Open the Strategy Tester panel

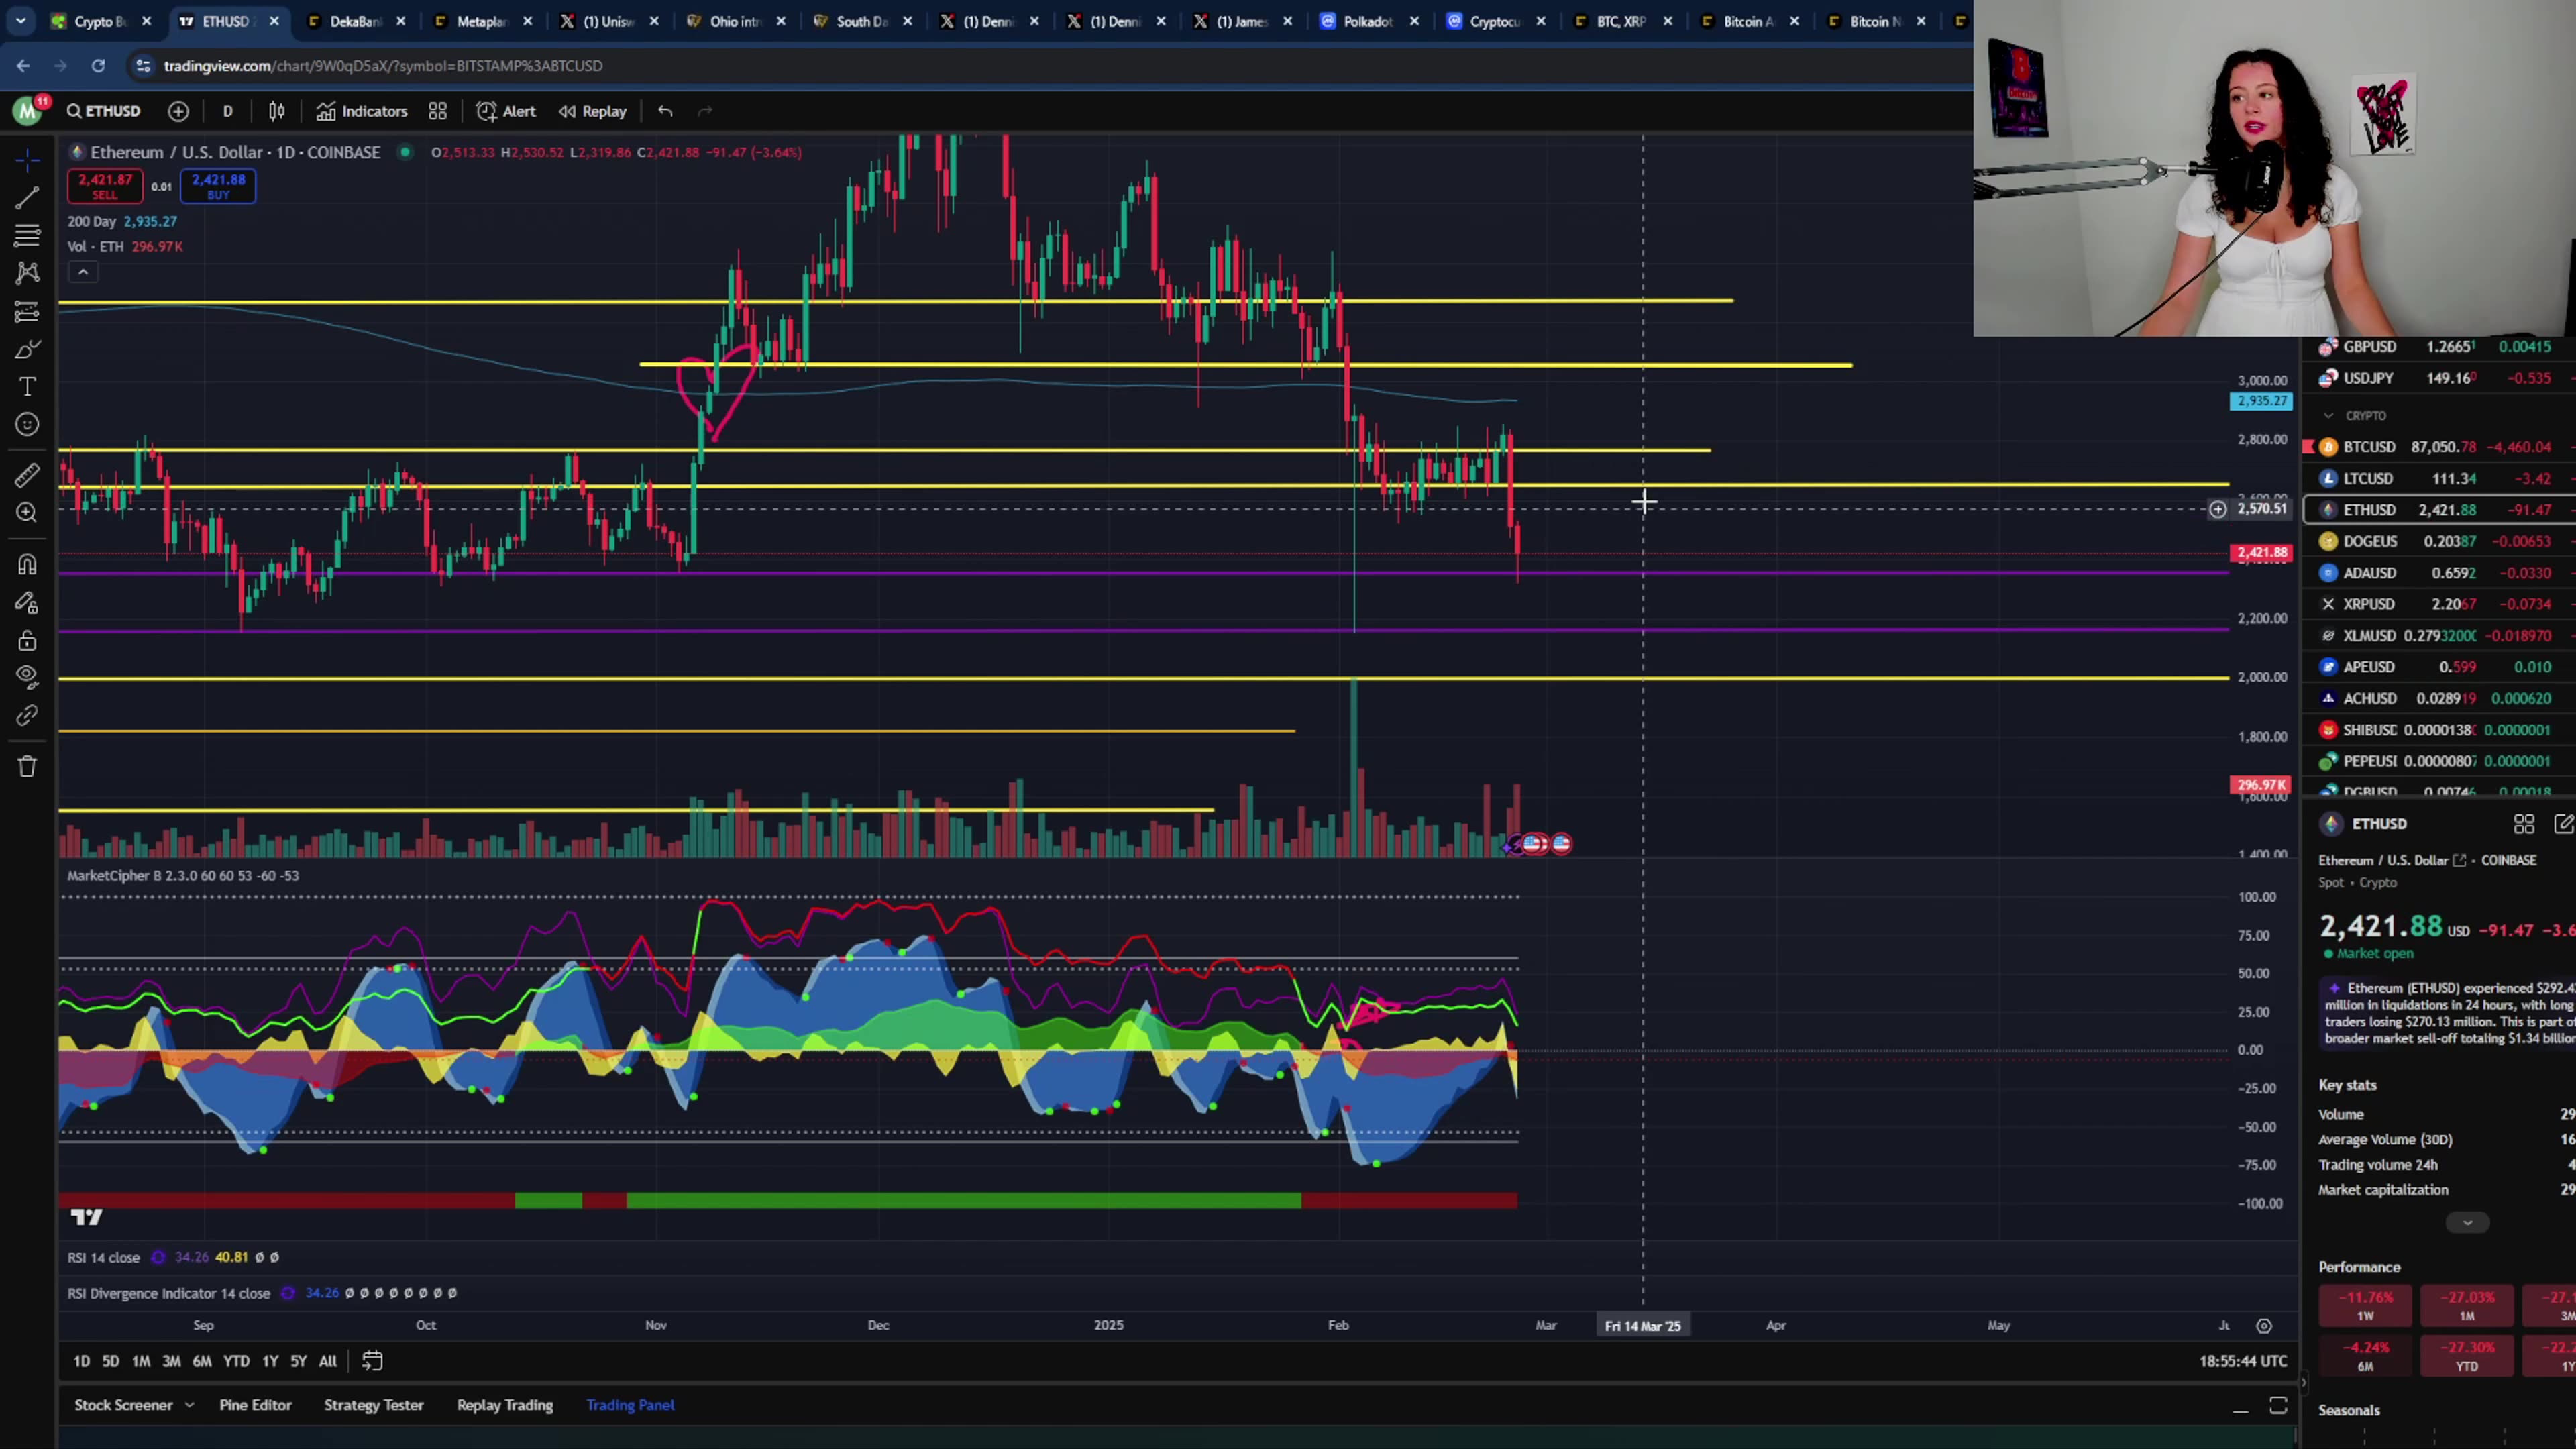click(374, 1404)
